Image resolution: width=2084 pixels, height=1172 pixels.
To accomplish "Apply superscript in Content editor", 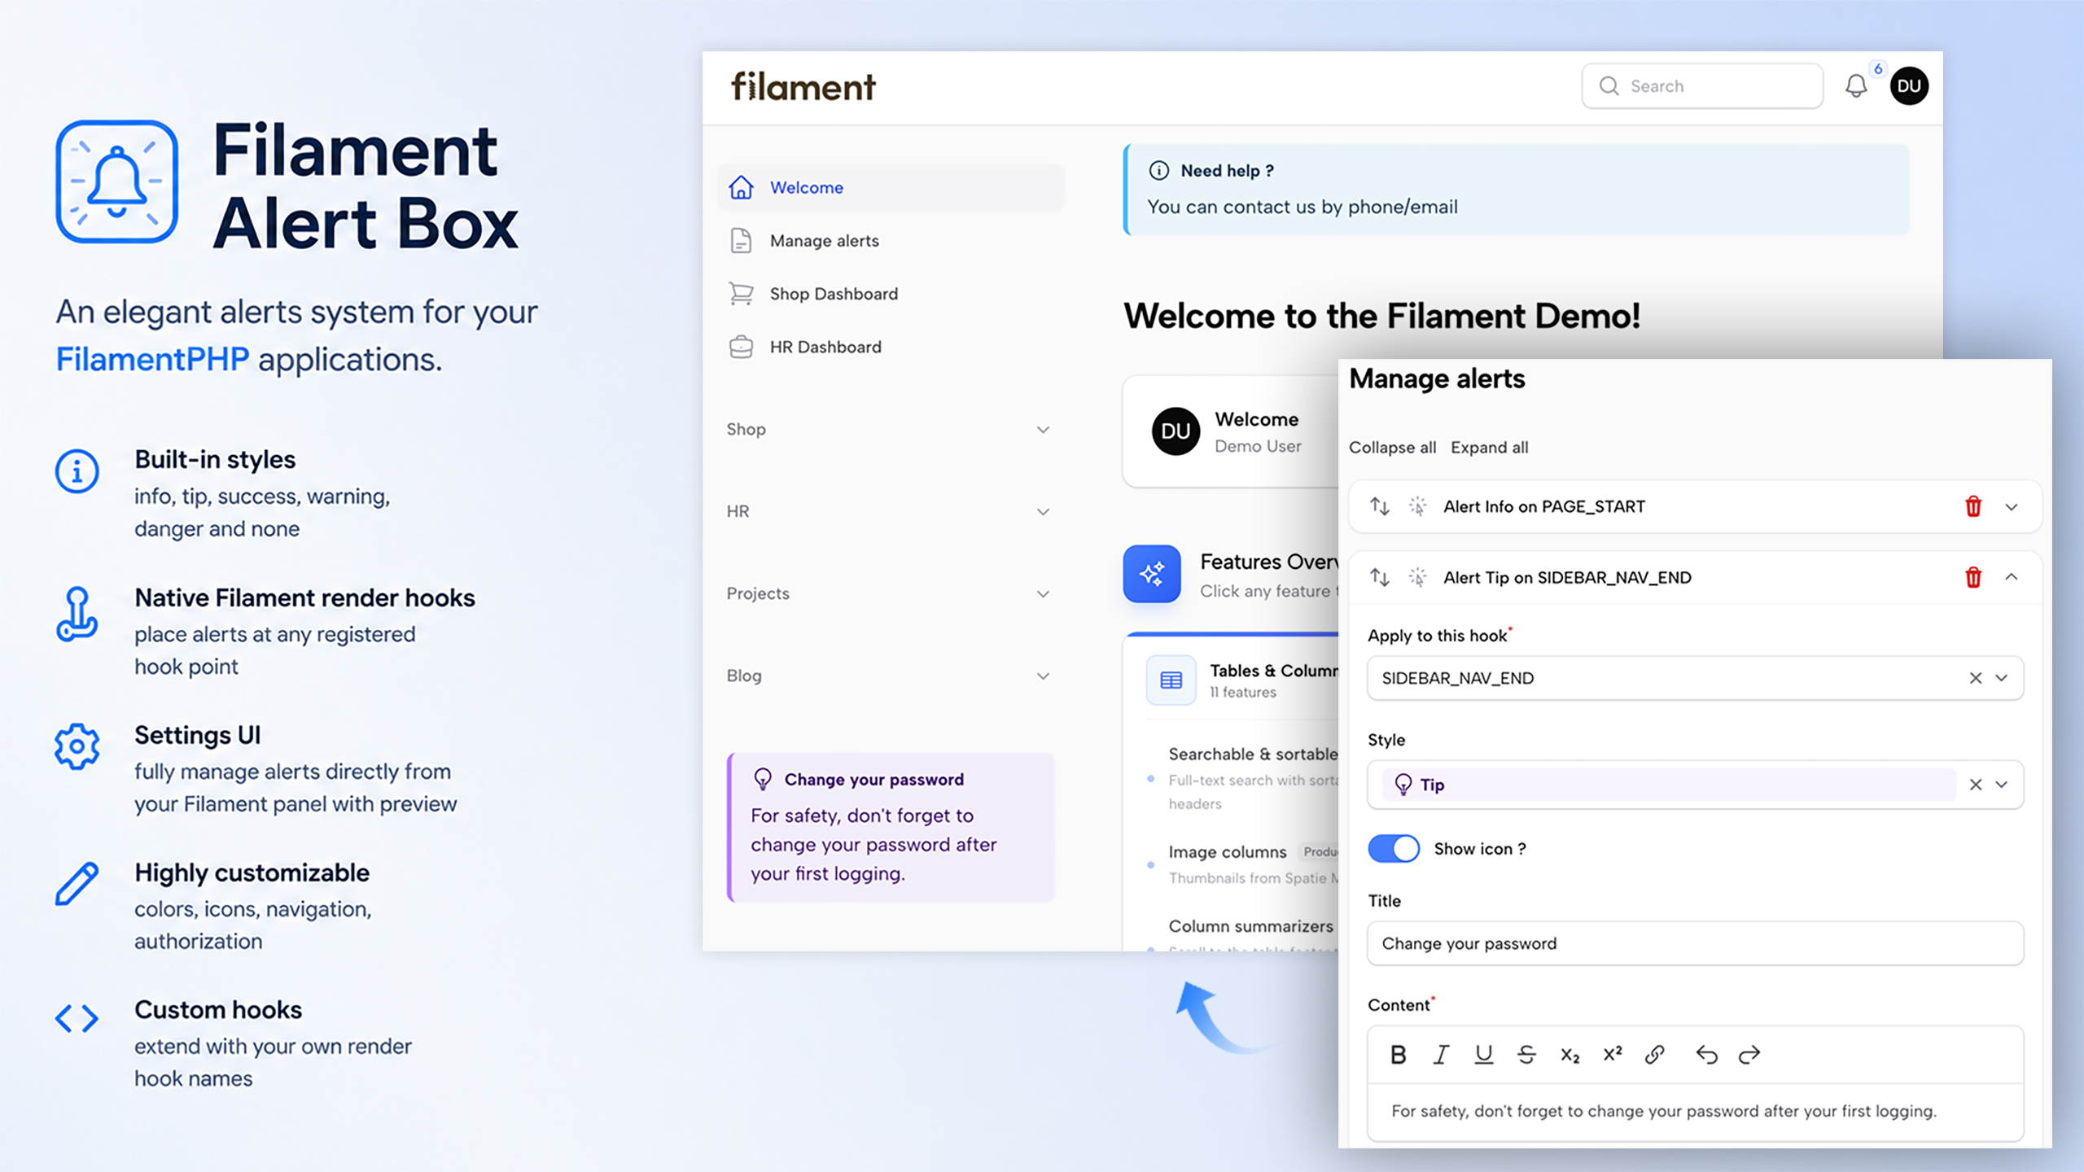I will pos(1613,1055).
